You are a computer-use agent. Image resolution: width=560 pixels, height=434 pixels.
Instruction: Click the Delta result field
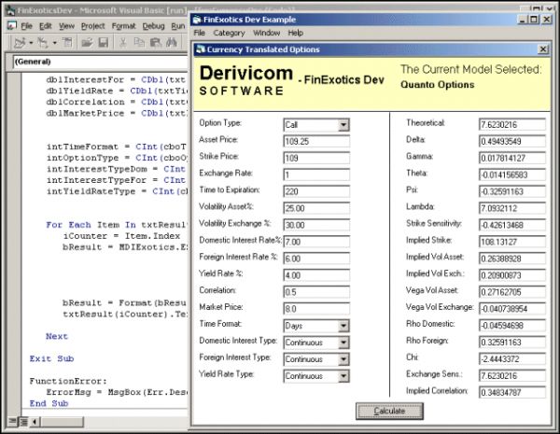click(x=512, y=141)
